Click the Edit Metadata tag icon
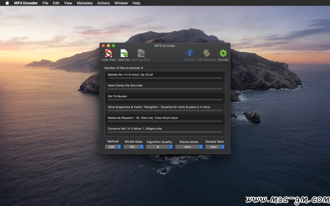The width and height of the screenshot is (330, 206). pyautogui.click(x=207, y=53)
